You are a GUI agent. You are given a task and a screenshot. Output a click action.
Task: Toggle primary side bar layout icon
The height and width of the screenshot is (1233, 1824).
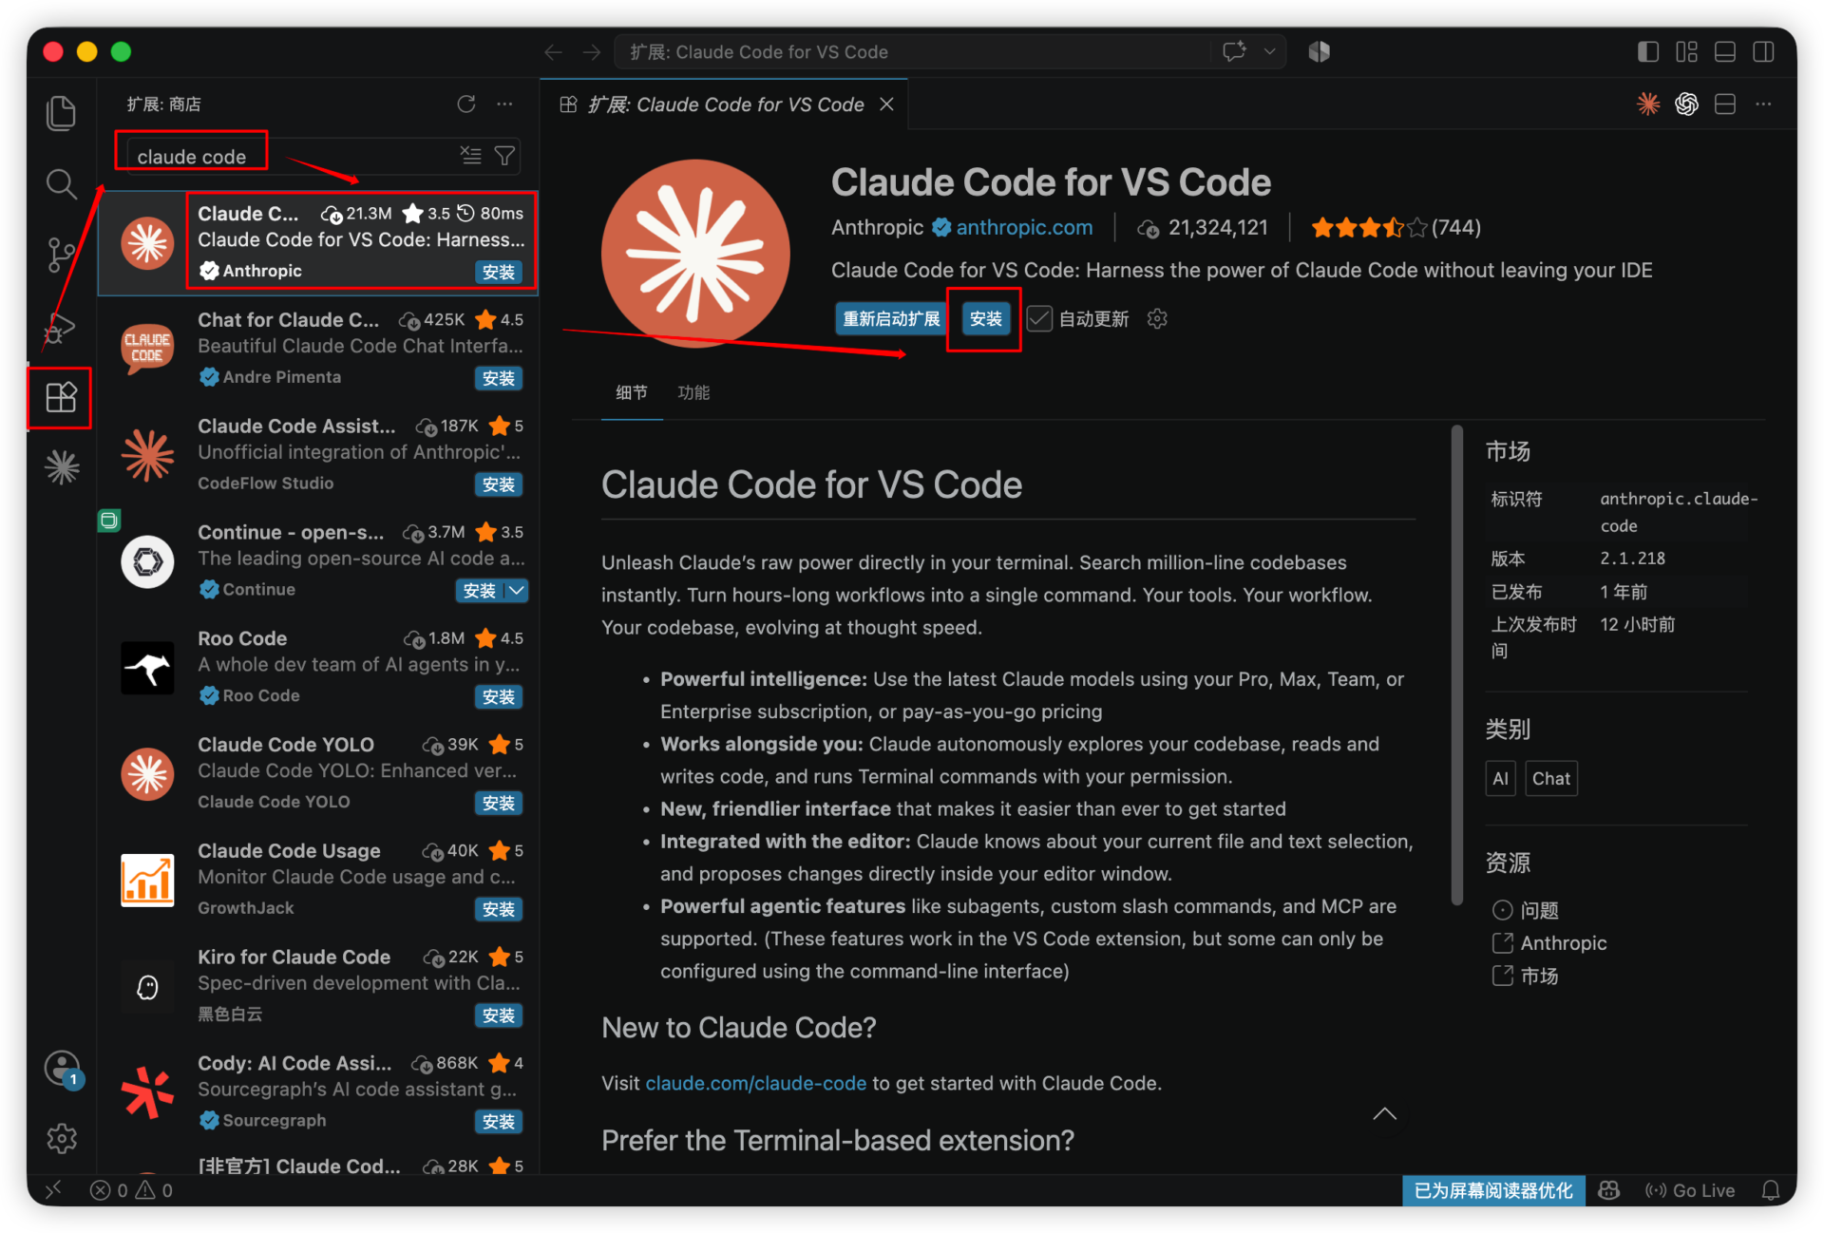[x=1648, y=51]
